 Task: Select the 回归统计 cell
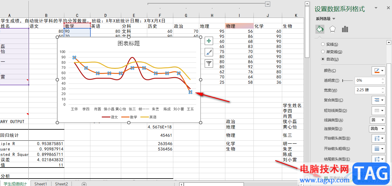14,135
